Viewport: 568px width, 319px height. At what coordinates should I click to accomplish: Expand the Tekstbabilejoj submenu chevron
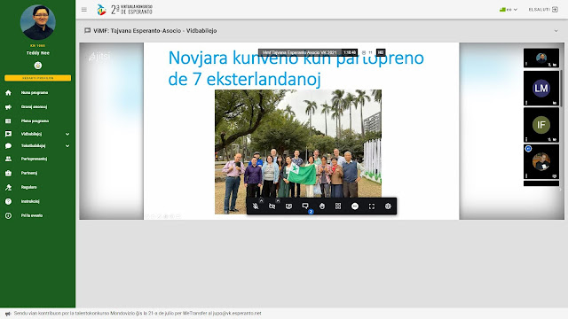click(x=67, y=146)
